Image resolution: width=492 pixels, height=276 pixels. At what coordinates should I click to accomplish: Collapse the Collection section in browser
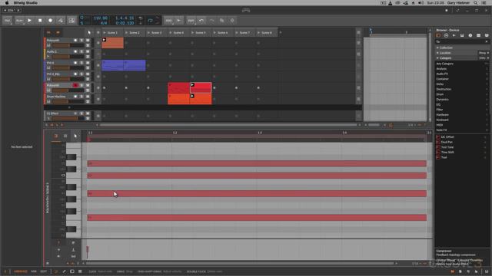437,48
